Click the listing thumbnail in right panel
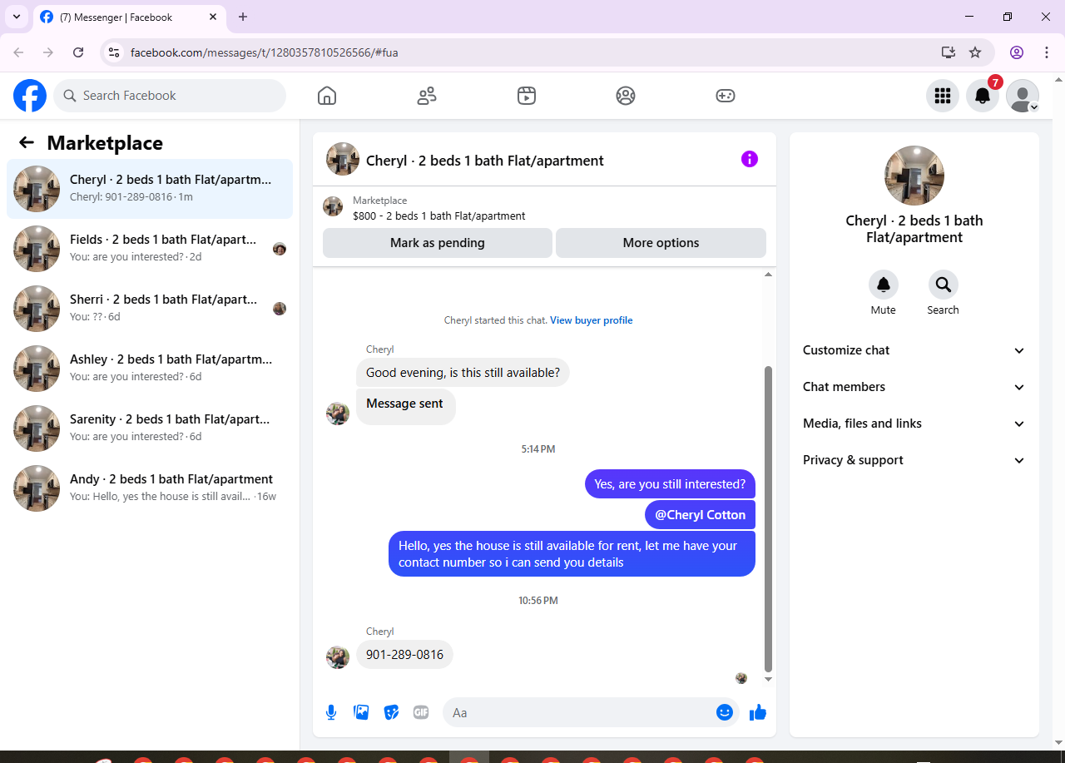This screenshot has width=1065, height=763. pos(914,176)
